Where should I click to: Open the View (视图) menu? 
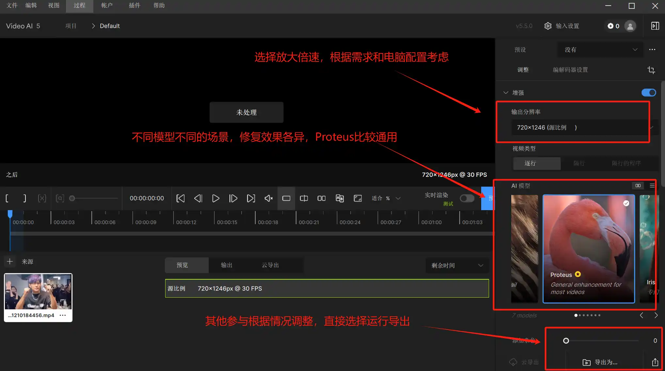[54, 6]
